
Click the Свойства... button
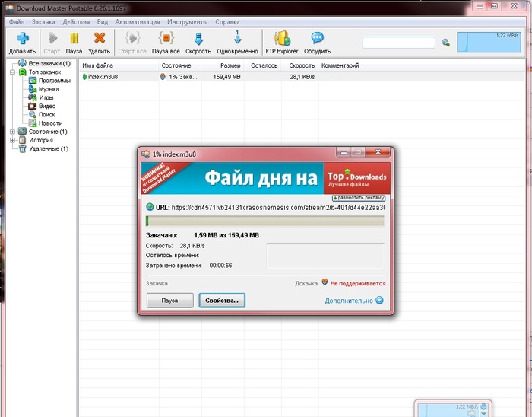pos(222,301)
